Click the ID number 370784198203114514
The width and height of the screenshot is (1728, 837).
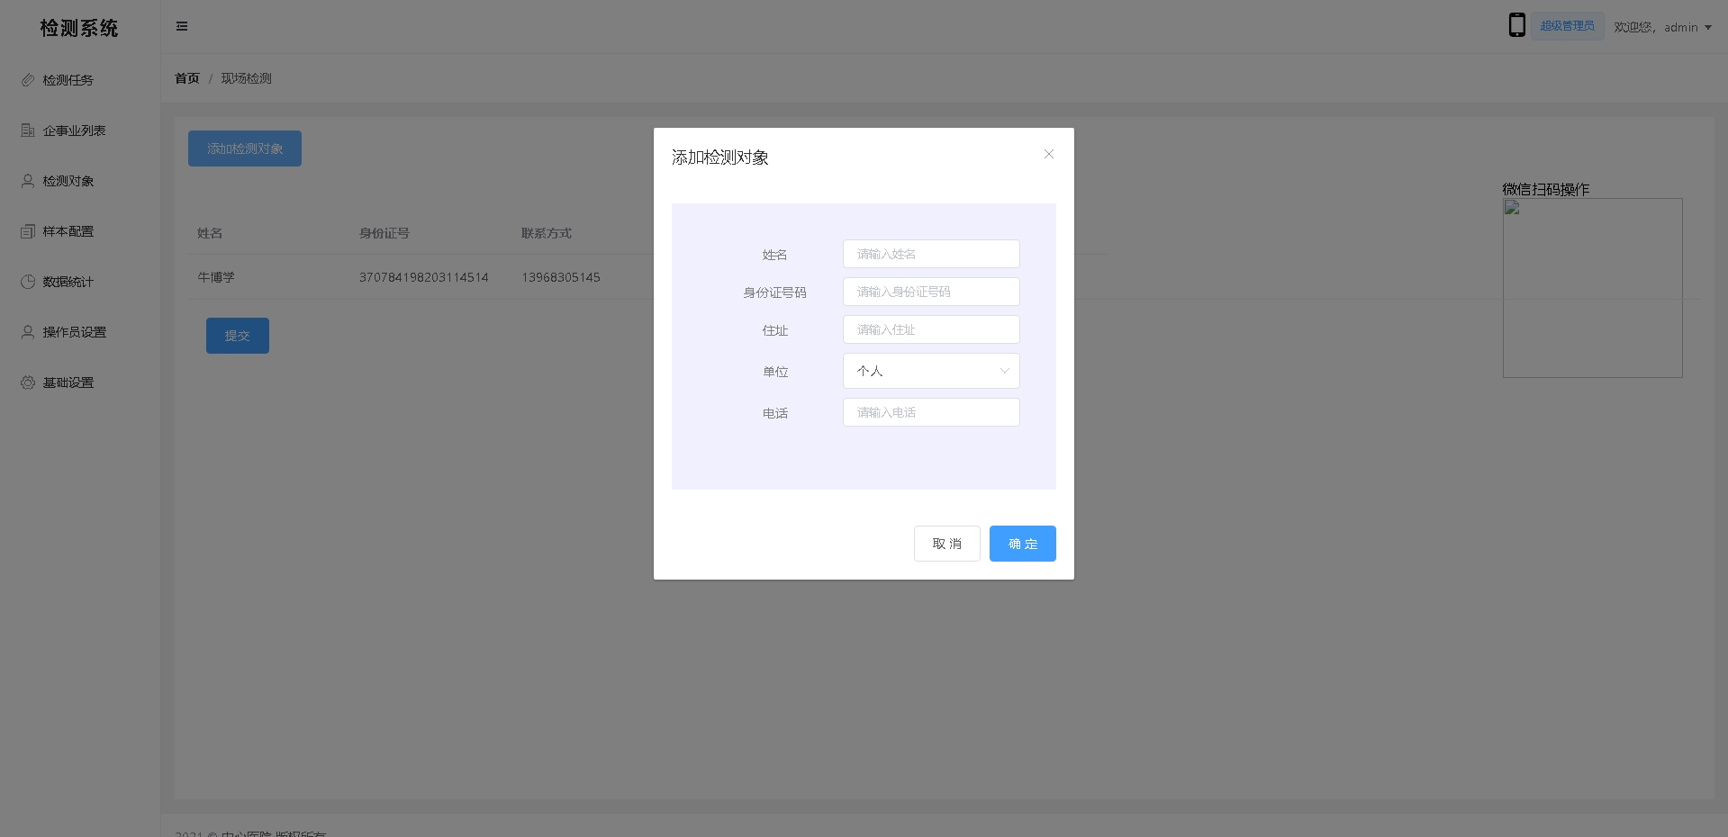pos(424,277)
